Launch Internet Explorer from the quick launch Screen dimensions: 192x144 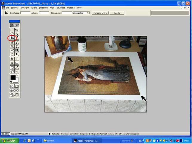25,141
